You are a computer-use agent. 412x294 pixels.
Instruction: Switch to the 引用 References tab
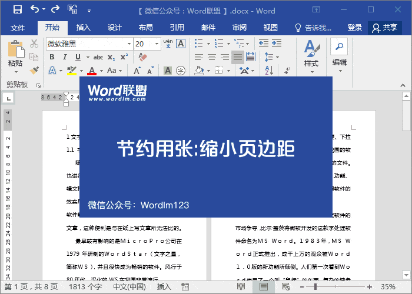pyautogui.click(x=177, y=27)
